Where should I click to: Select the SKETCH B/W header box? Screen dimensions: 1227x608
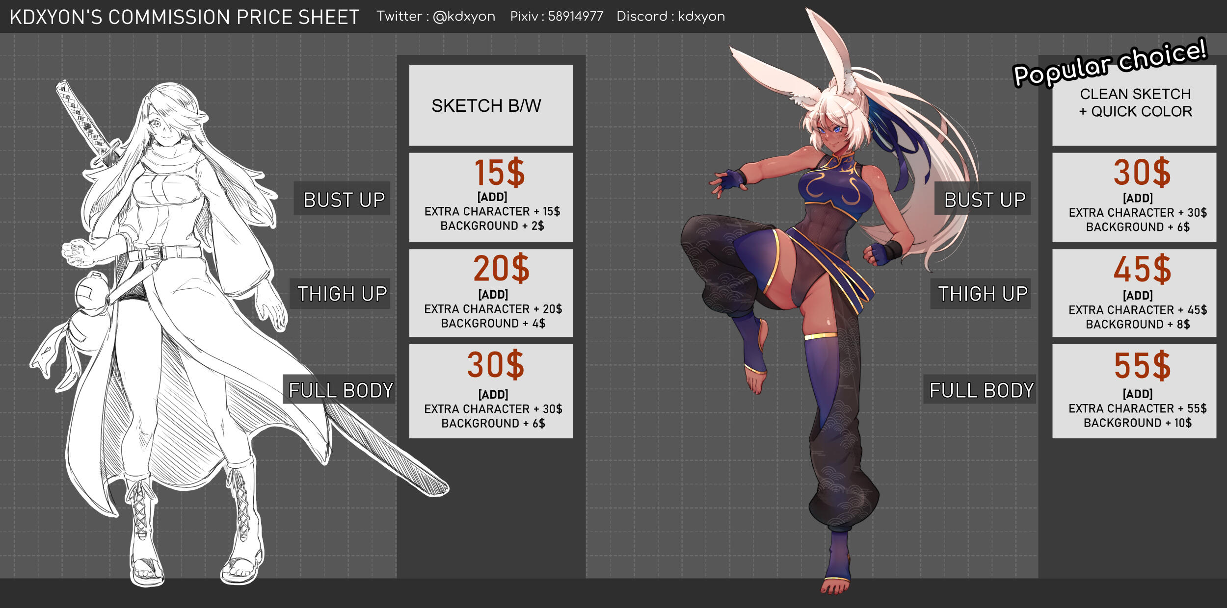491,105
